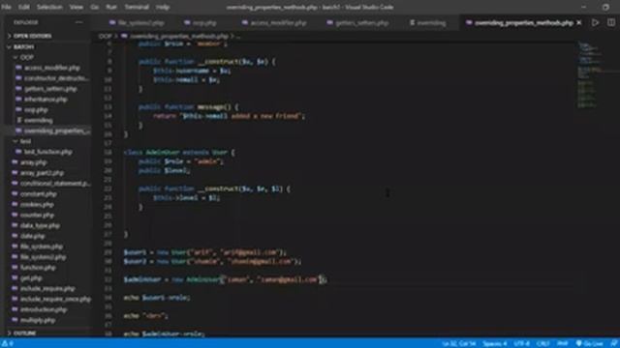The image size is (620, 348).
Task: Open the Go menu
Action: 95,7
